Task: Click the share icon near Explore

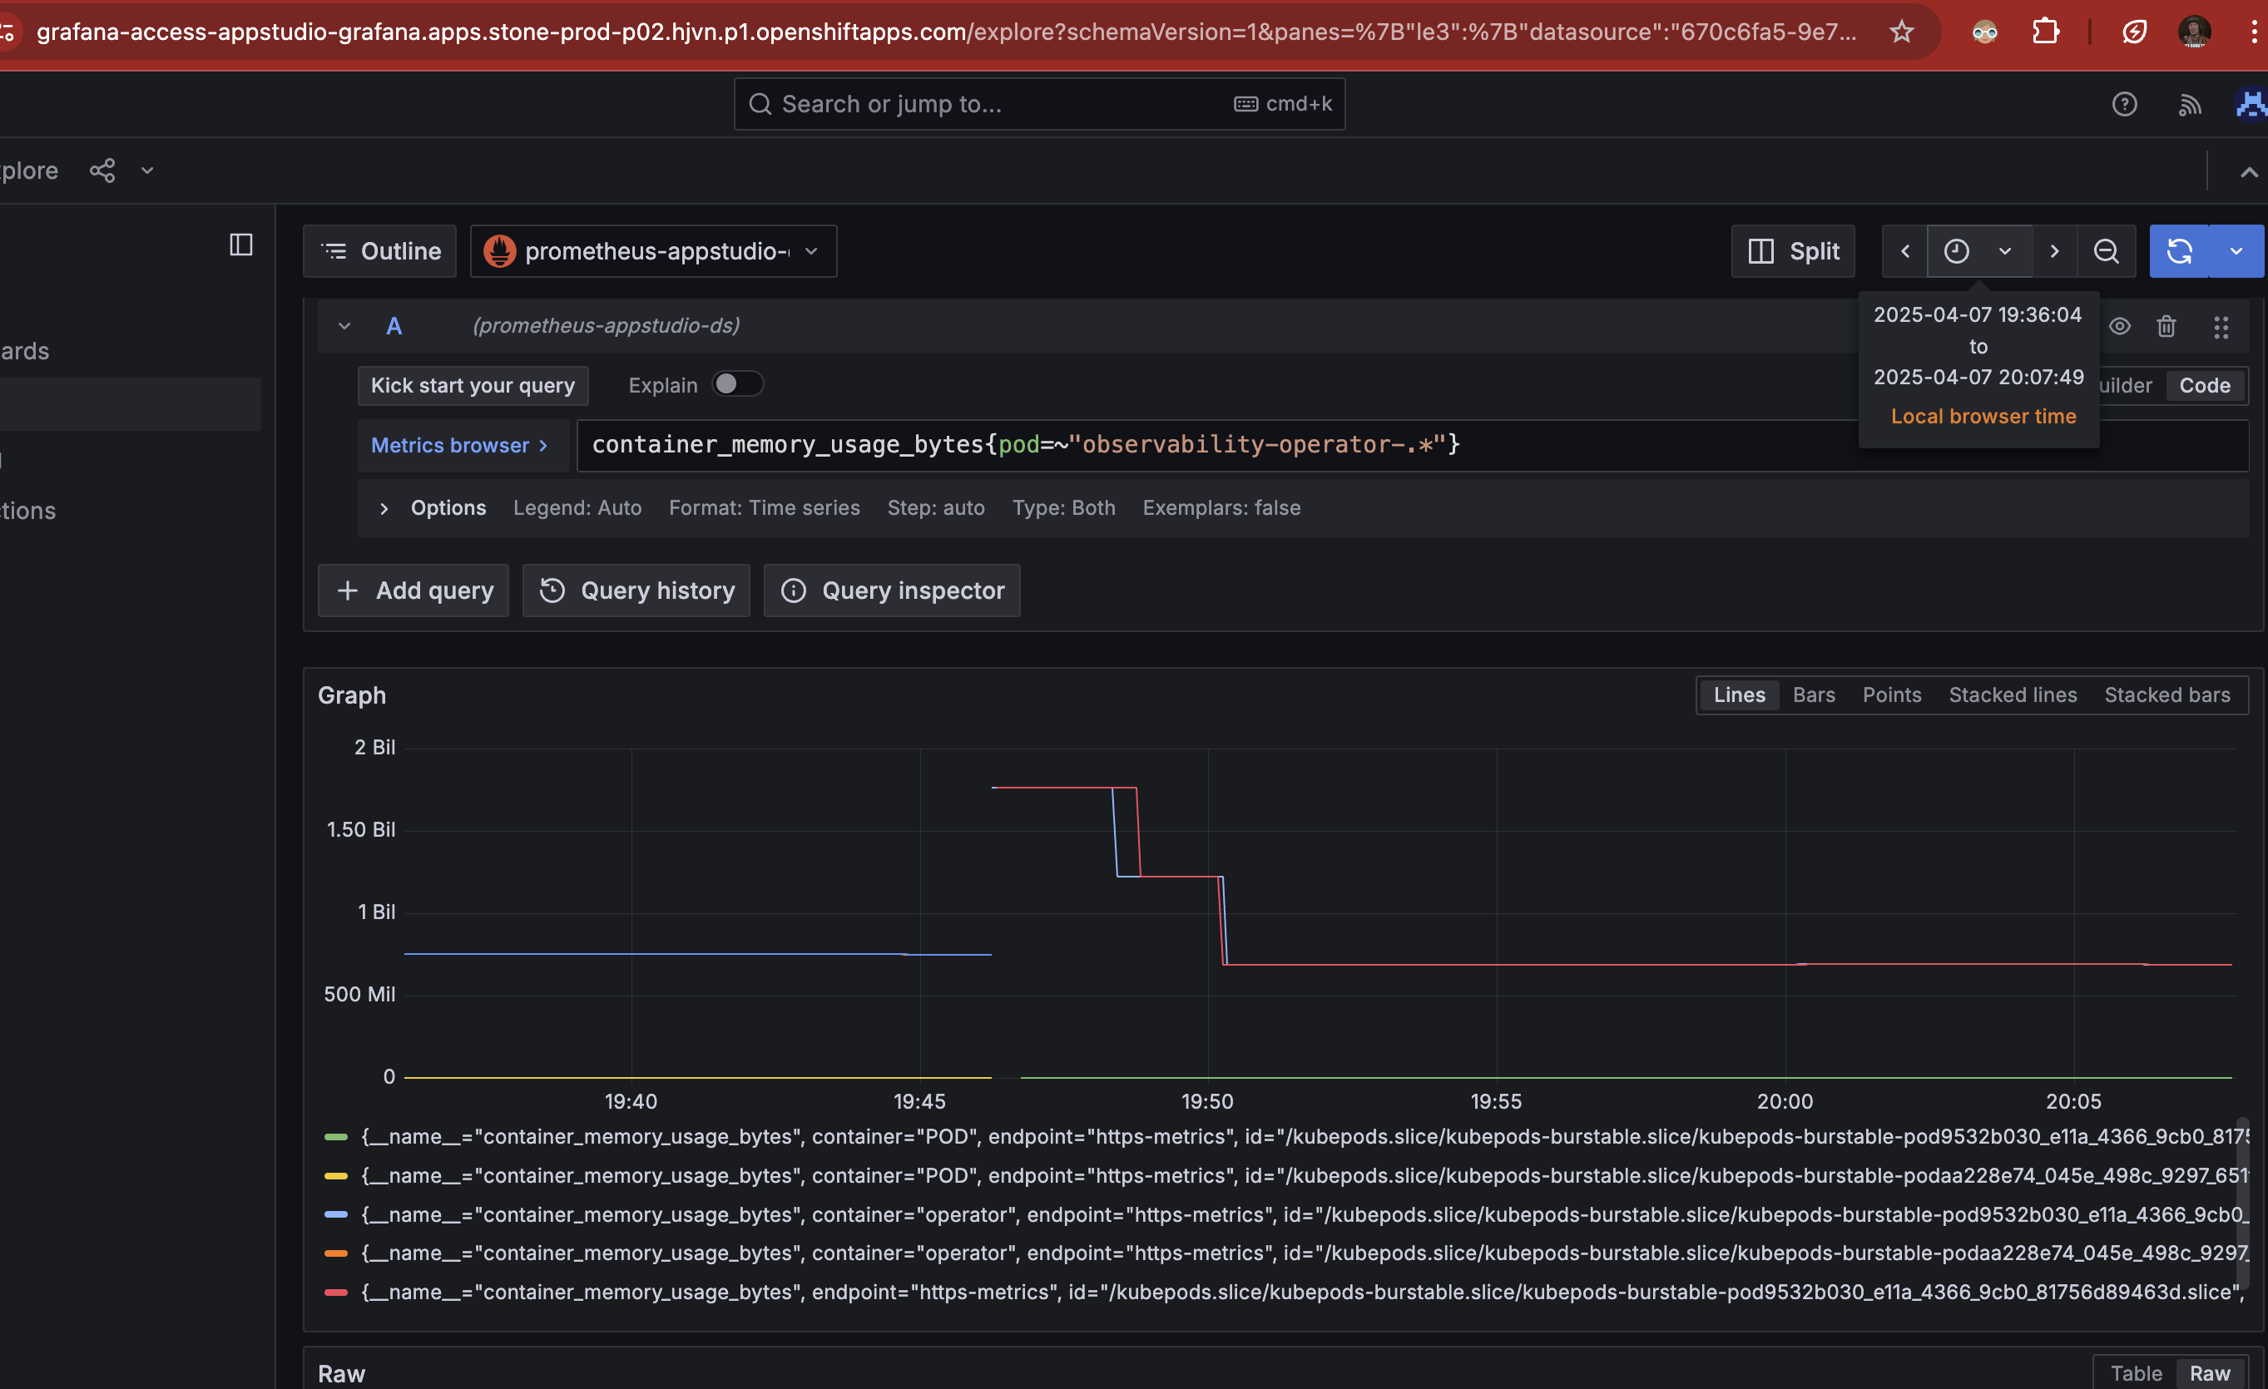Action: [102, 171]
